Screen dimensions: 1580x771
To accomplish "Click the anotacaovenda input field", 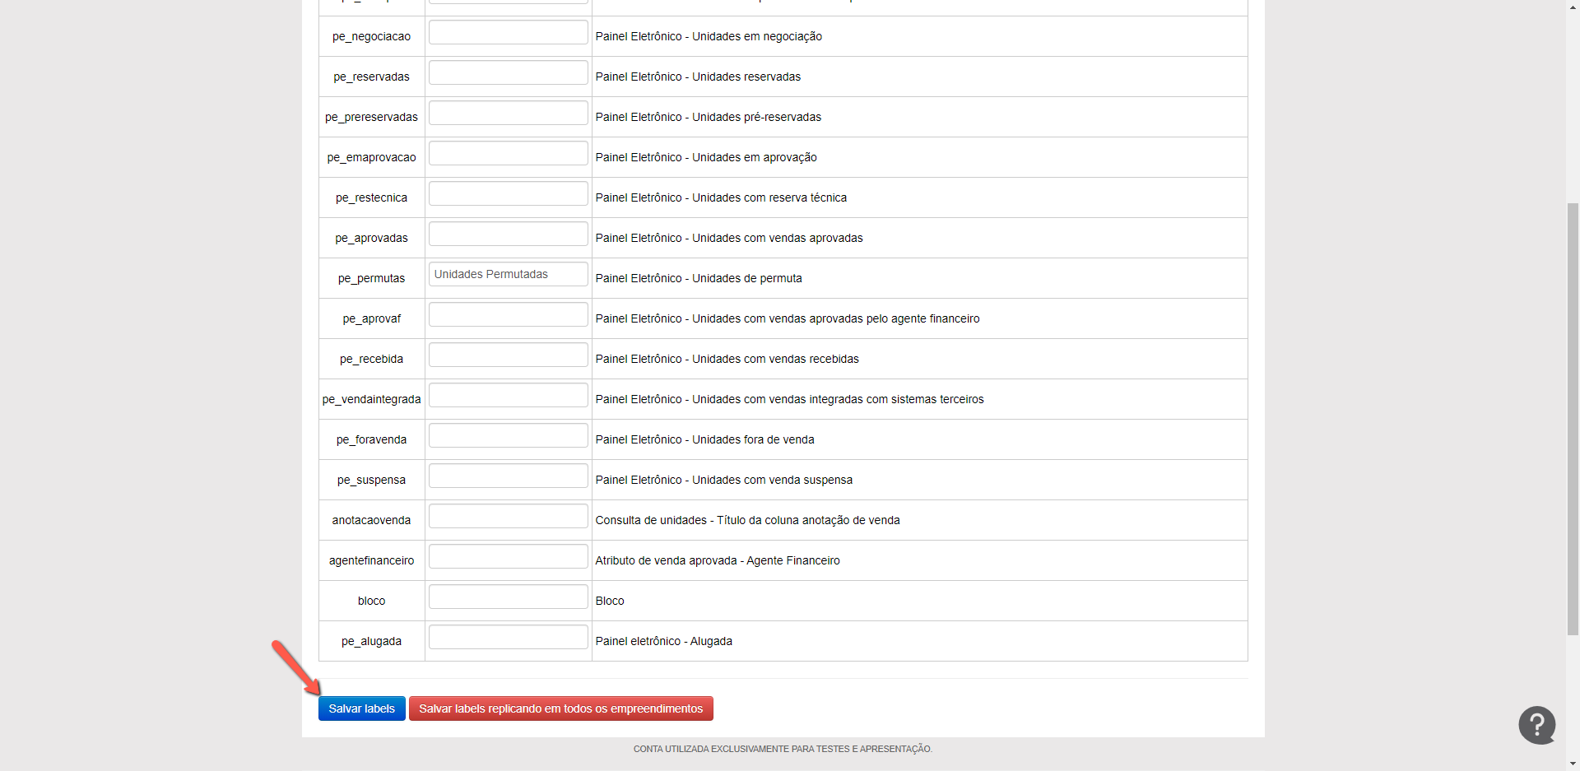I will (508, 517).
